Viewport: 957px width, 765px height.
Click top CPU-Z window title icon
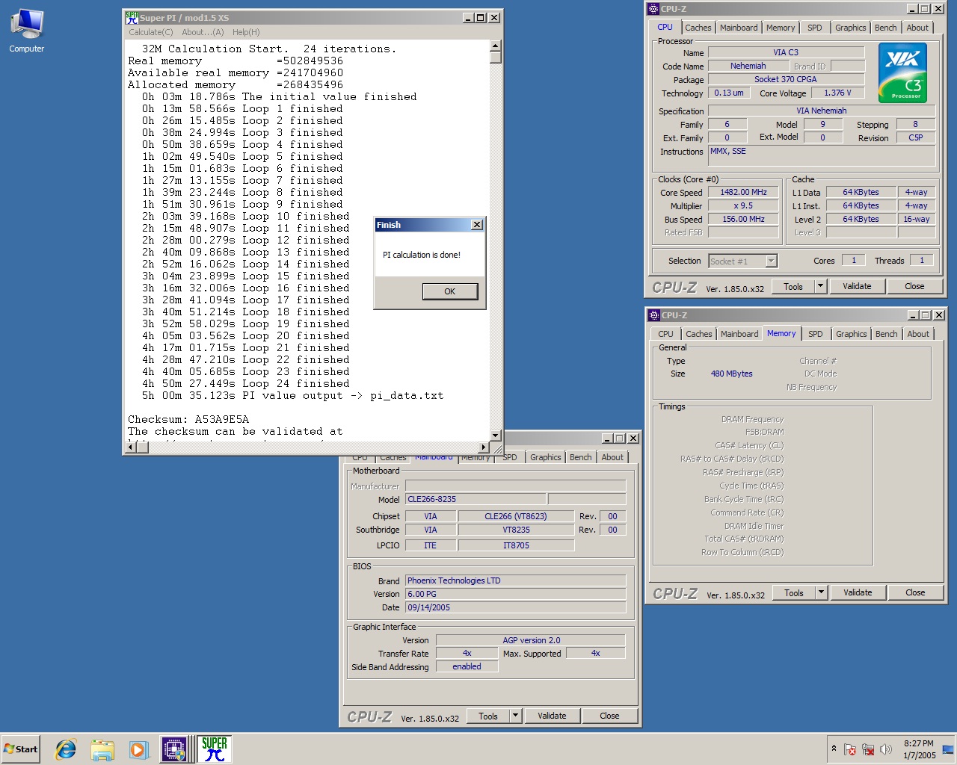(x=654, y=9)
